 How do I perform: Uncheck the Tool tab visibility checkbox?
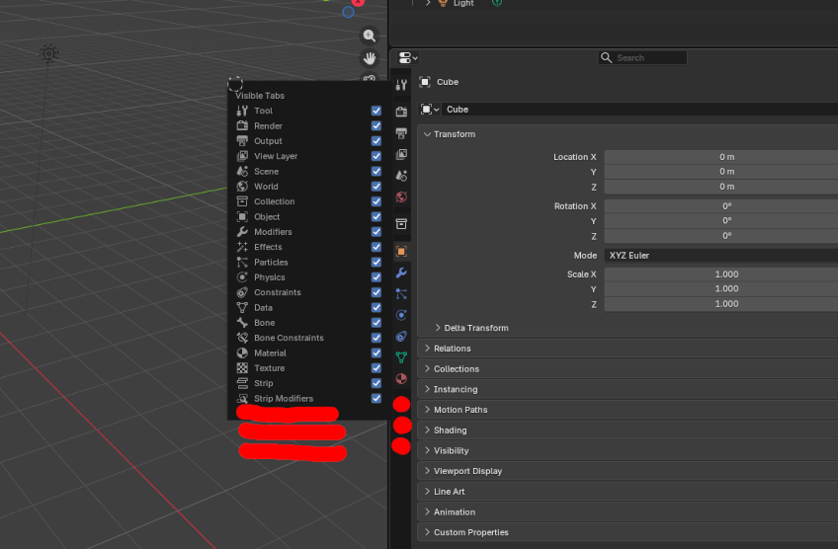pos(377,111)
